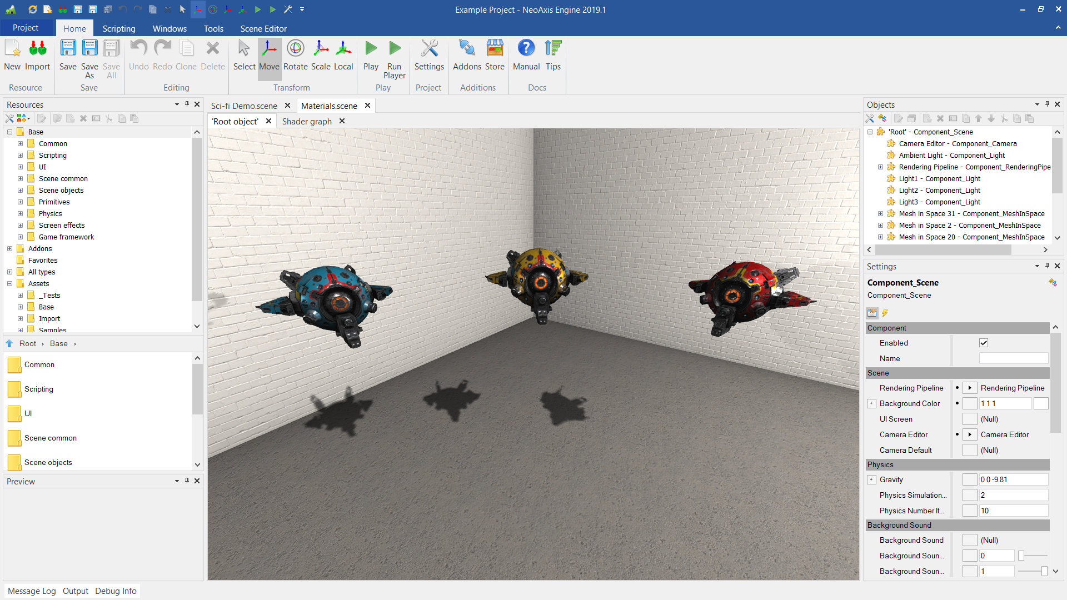
Task: Expand Rendering Pipeline tree node
Action: (x=880, y=167)
